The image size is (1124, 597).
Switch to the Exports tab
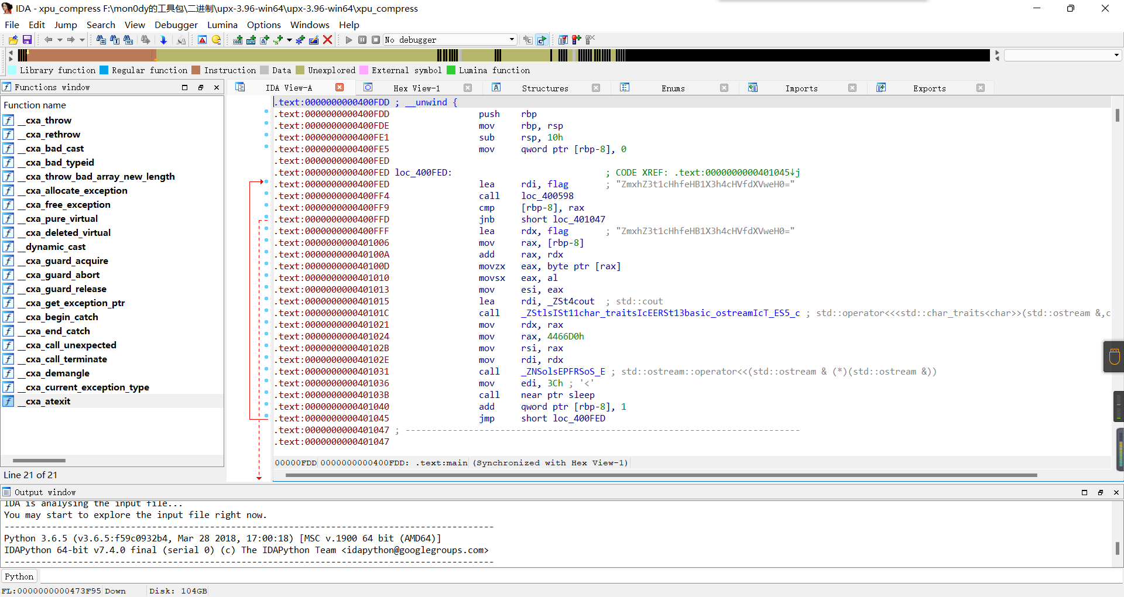(x=930, y=88)
